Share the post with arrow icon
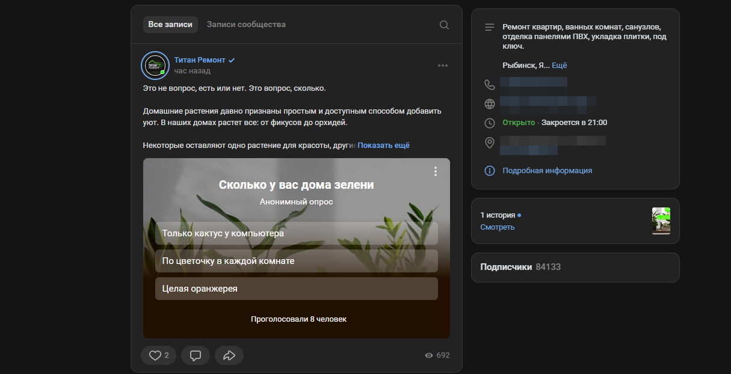 [229, 355]
